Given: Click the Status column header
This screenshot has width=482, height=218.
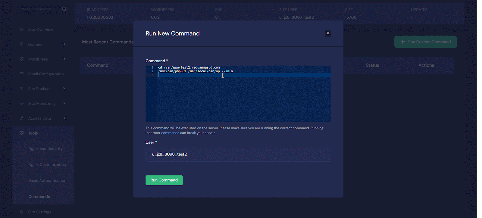Looking at the screenshot, I should [x=372, y=65].
